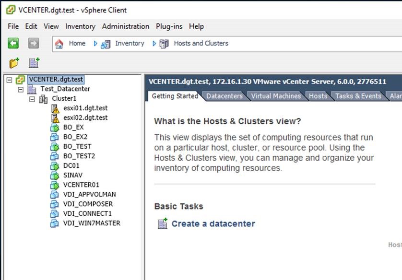Screen dimensions: 402x280
Task: Click the VDI_CONNECT1 VM icon
Action: pos(55,214)
